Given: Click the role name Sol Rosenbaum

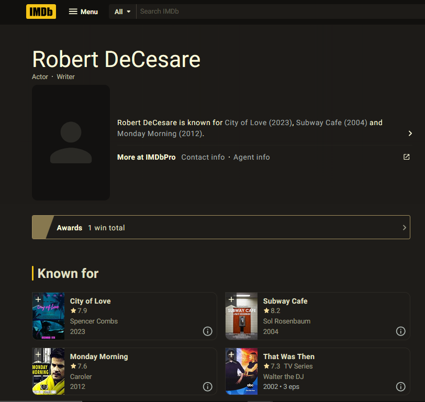Looking at the screenshot, I should click(287, 321).
